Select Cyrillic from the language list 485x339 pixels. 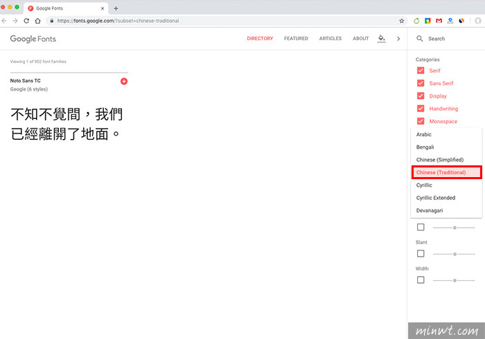click(446, 185)
